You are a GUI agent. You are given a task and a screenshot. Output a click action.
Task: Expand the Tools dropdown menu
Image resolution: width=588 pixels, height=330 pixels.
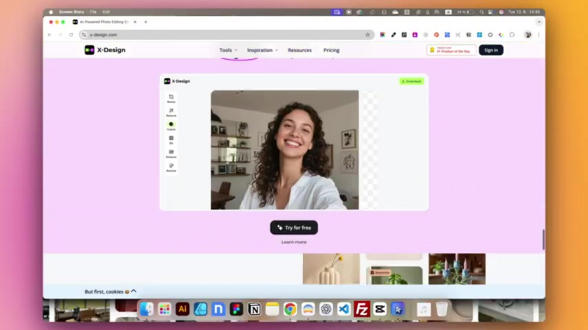point(228,50)
